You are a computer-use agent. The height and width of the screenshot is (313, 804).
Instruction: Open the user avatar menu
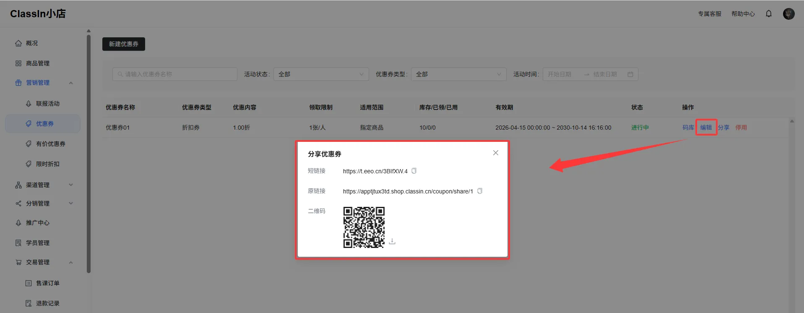[788, 14]
